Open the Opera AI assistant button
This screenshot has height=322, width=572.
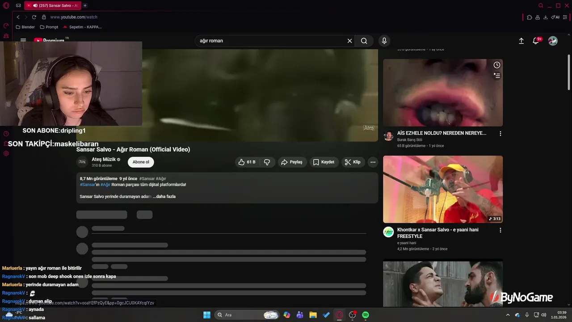pyautogui.click(x=555, y=17)
